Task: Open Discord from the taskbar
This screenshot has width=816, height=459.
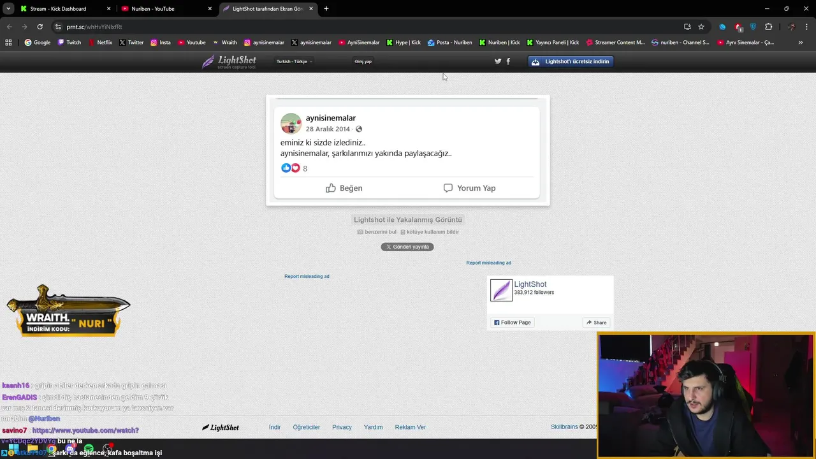Action: click(70, 449)
